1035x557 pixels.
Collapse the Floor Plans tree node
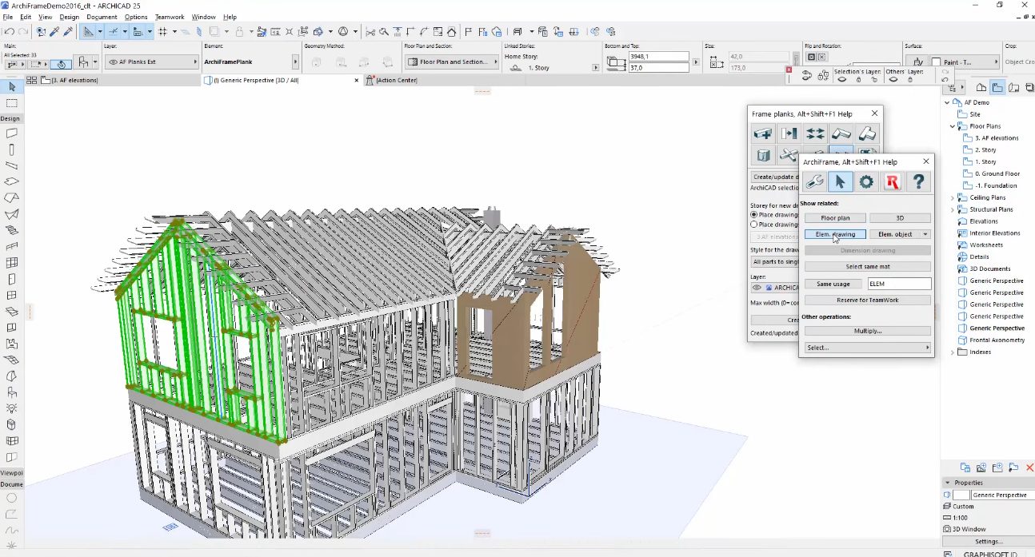[953, 126]
